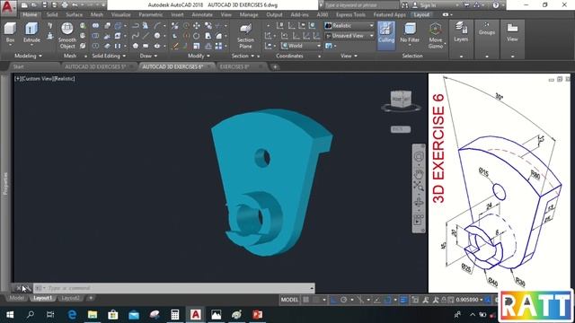Click the New file icon in quick access
Image resolution: width=575 pixels, height=323 pixels.
(x=24, y=5)
